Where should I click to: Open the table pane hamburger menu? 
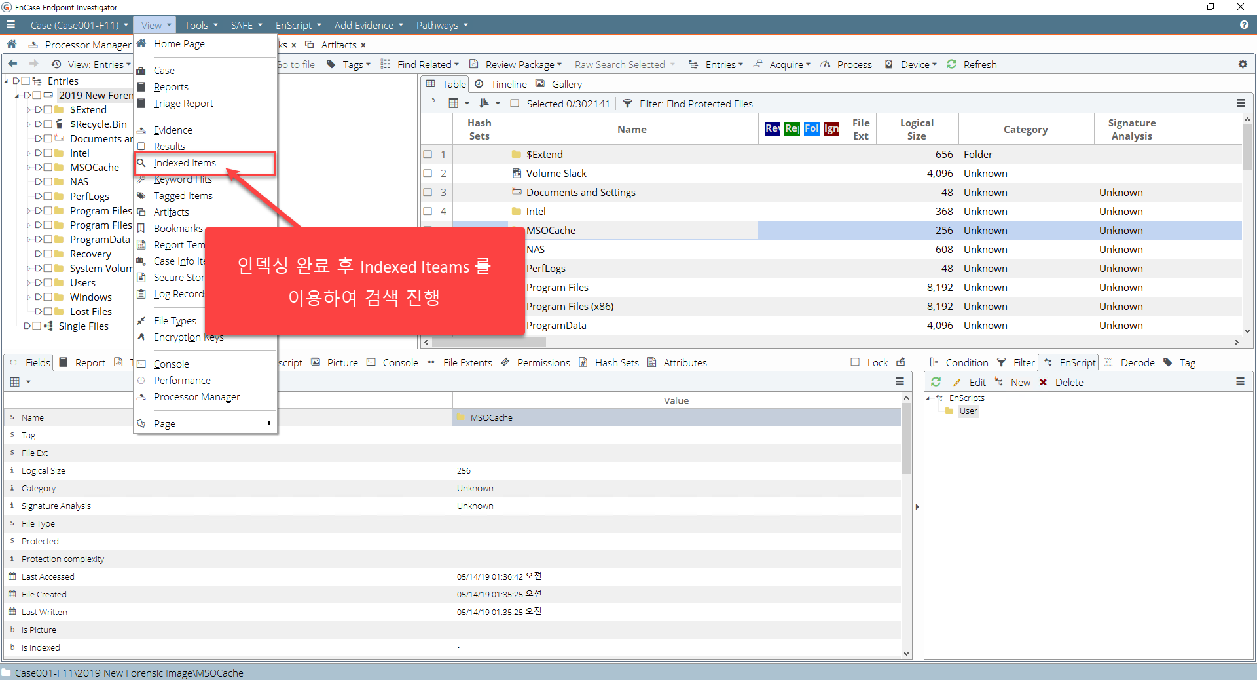pyautogui.click(x=1241, y=104)
